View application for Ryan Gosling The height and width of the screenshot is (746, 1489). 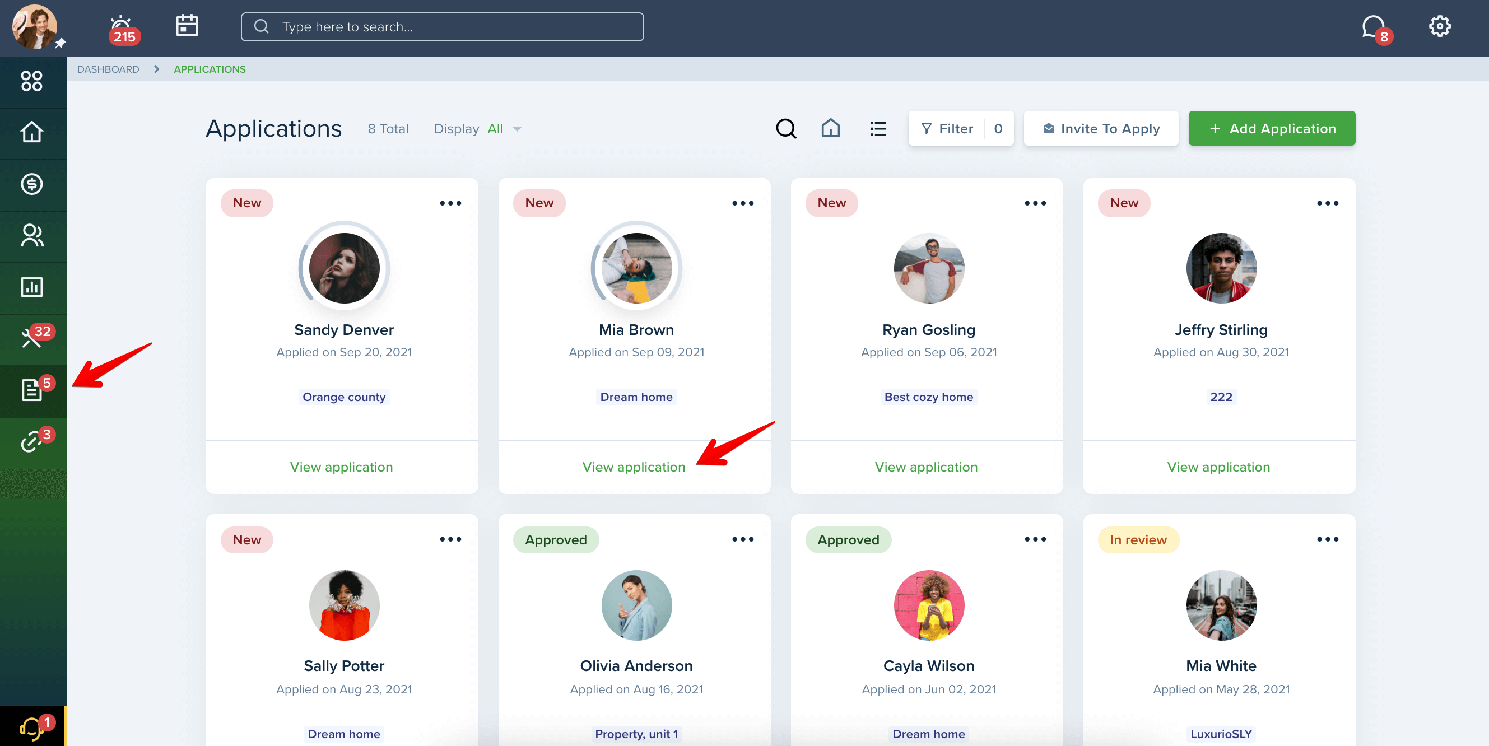[927, 467]
